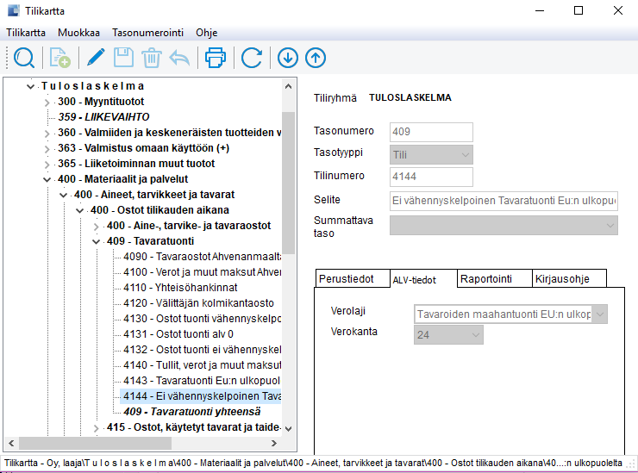638x473 pixels.
Task: Click the move up arrow icon
Action: 316,58
